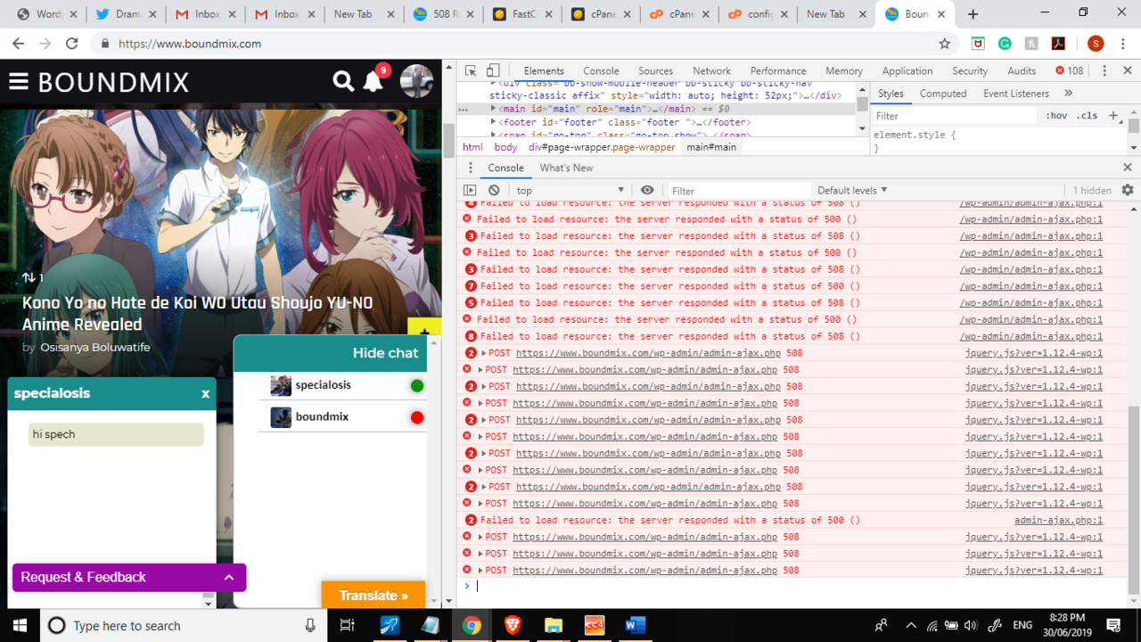The height and width of the screenshot is (642, 1141).
Task: Click the Hide chat button
Action: (x=385, y=352)
